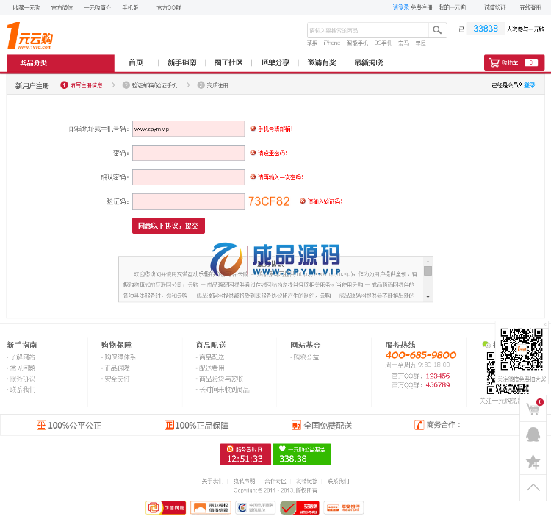The height and width of the screenshot is (519, 551).
Task: Click the 平安银行 footer badge
Action: pyautogui.click(x=343, y=507)
